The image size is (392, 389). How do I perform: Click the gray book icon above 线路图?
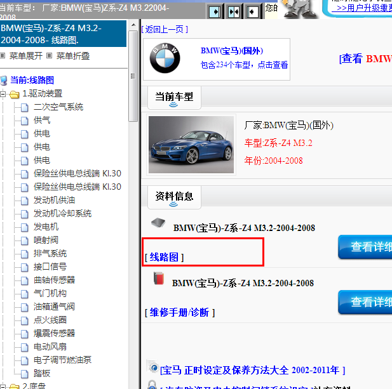(x=158, y=222)
